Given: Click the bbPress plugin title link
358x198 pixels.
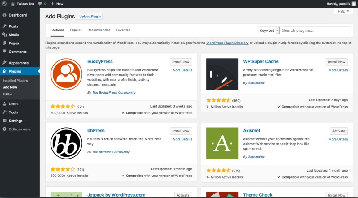Looking at the screenshot, I should [x=96, y=130].
